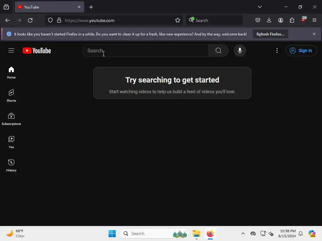322x241 pixels.
Task: Reload the page using the refresh icon
Action: tap(30, 20)
